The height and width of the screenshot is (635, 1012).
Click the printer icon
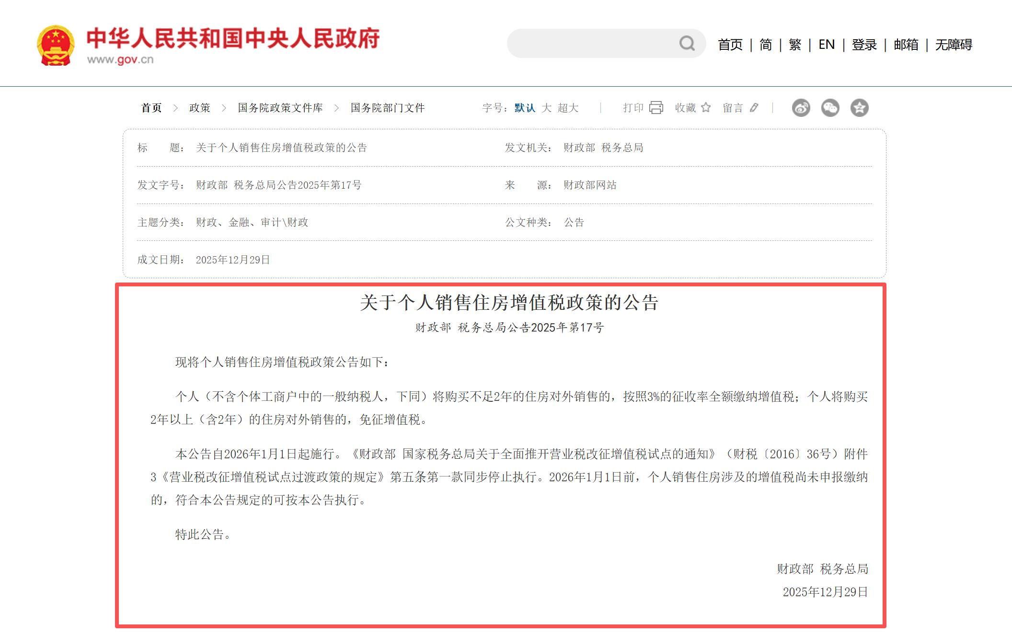(656, 108)
